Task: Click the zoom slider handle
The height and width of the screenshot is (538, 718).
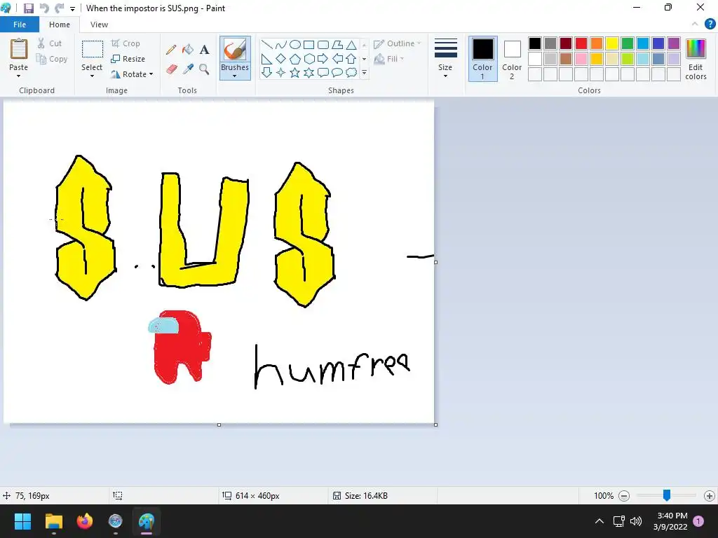Action: pos(667,495)
